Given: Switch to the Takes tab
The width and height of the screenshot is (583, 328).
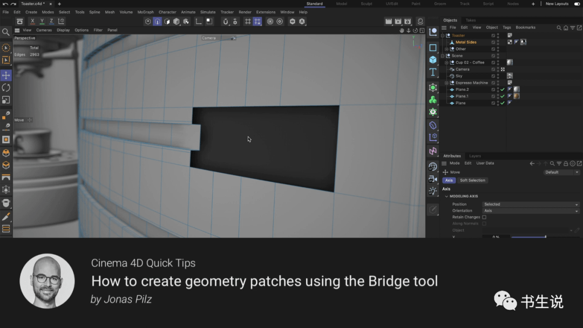Looking at the screenshot, I should click(470, 20).
